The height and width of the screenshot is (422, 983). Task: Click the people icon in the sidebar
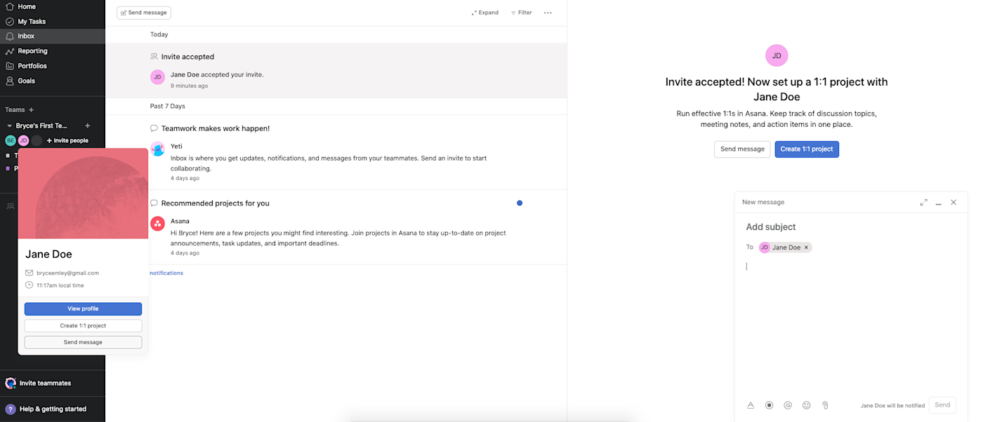pyautogui.click(x=10, y=206)
